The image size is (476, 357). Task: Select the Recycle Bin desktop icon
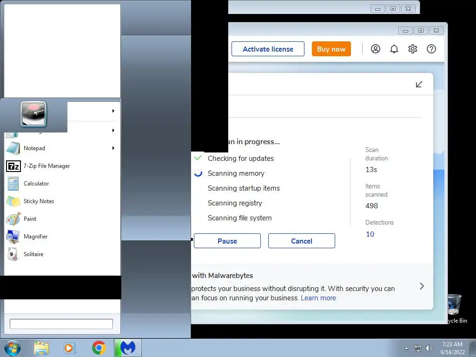pyautogui.click(x=456, y=308)
